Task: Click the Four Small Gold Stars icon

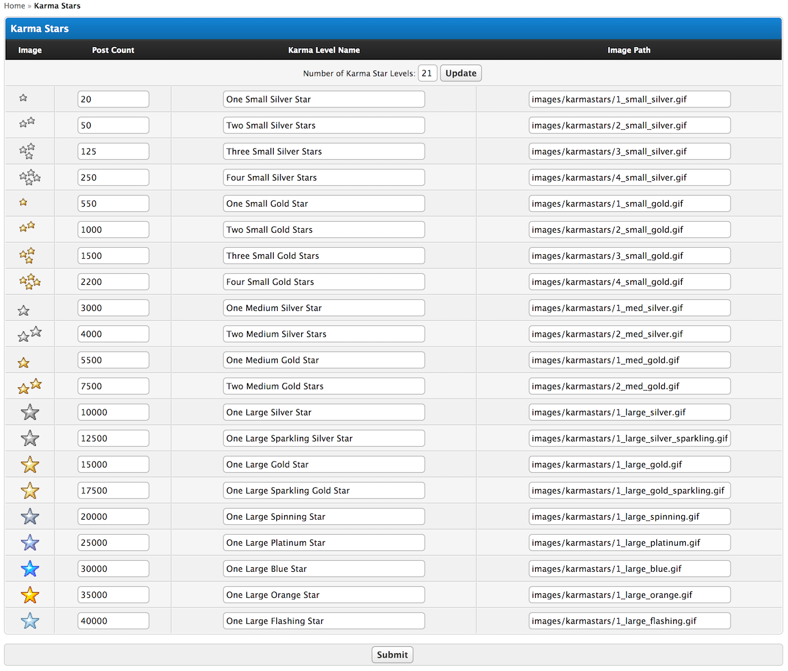Action: 29,281
